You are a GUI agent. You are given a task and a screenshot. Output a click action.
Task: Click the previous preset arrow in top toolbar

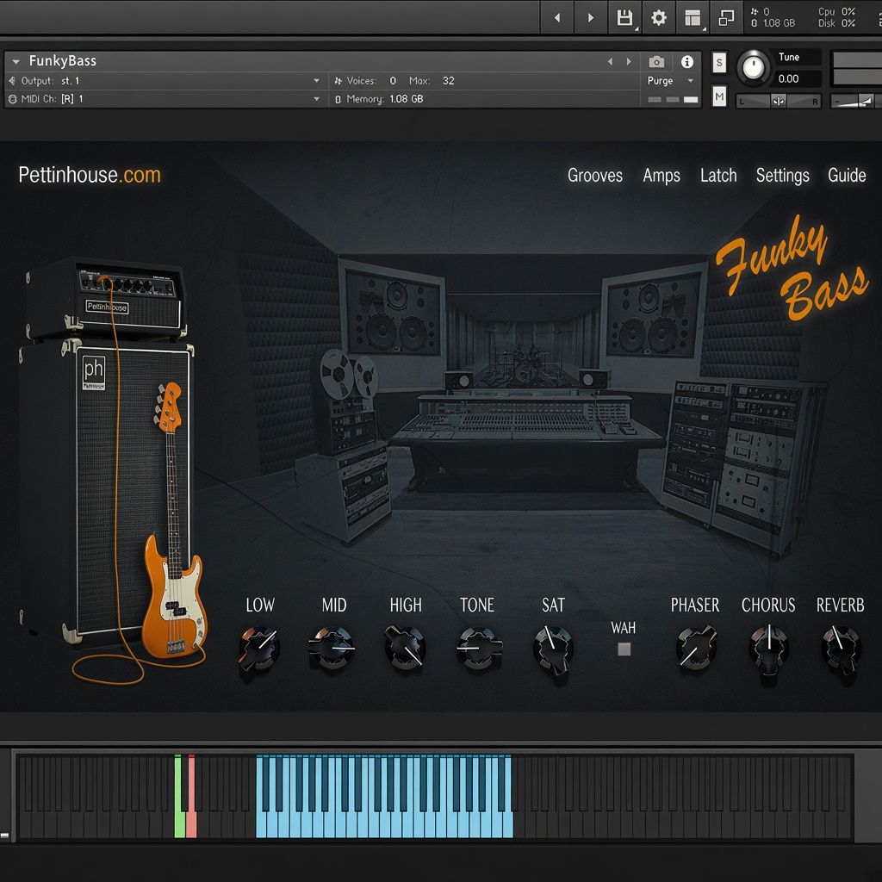[x=557, y=18]
